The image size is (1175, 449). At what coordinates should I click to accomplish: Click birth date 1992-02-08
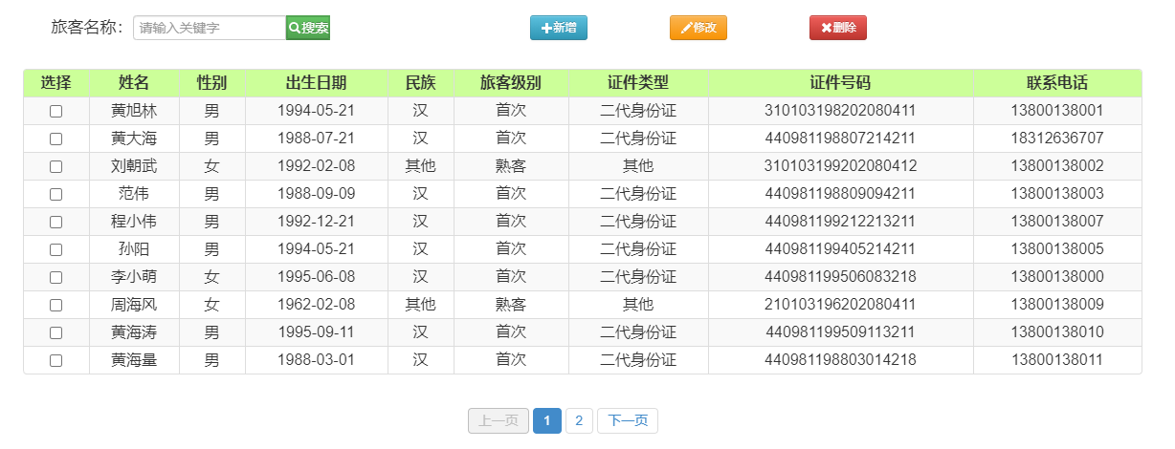click(317, 166)
